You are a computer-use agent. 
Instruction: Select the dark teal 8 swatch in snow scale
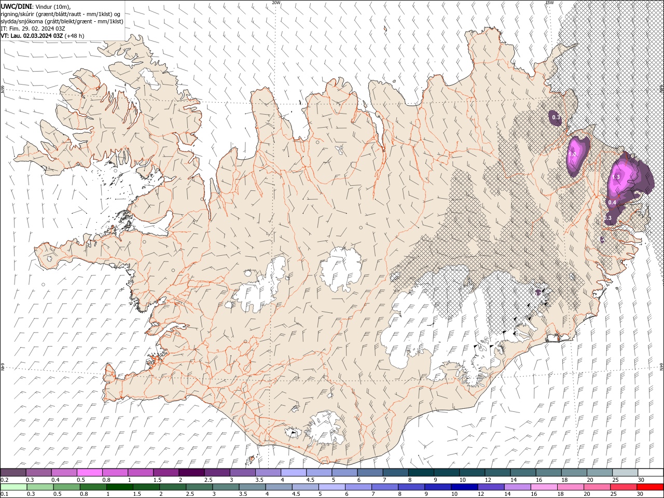tap(421, 472)
